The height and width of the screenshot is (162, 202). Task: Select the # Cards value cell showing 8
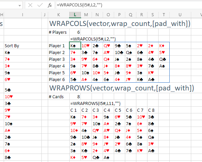75,97
